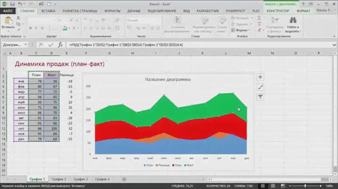The width and height of the screenshot is (338, 189).
Task: Open the ФАЙЛ menu
Action: 8,9
